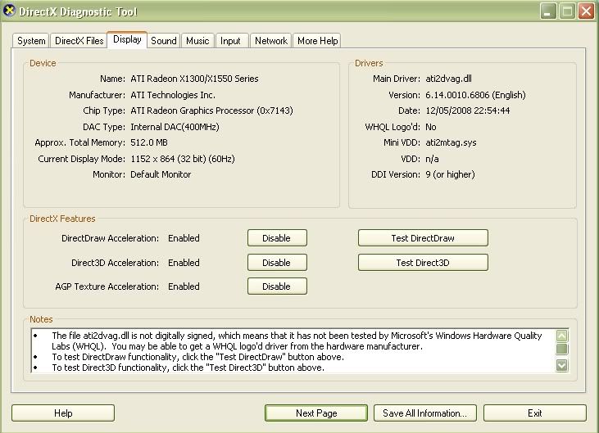Open Help from the bottom bar
This screenshot has width=599, height=433.
[63, 413]
